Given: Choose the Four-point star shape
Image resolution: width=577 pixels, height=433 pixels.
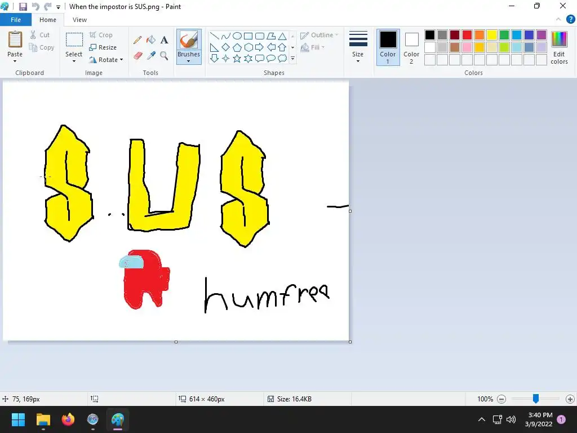Looking at the screenshot, I should coord(225,58).
